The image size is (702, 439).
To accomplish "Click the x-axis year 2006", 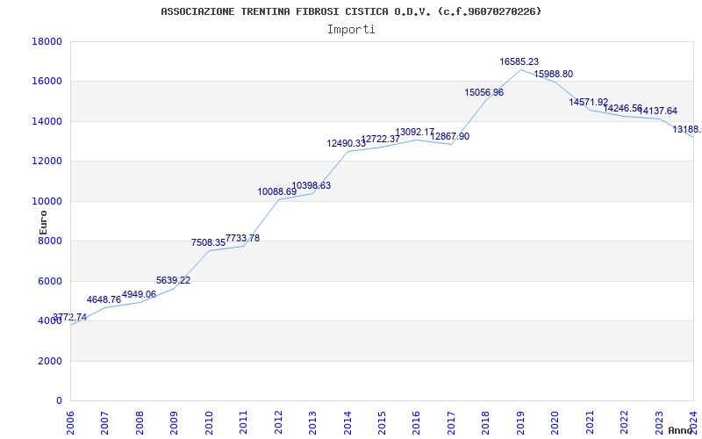I will (x=70, y=422).
